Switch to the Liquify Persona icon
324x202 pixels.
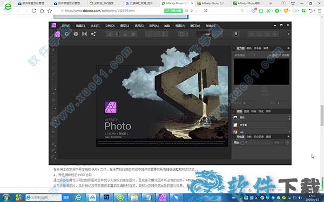click(x=67, y=34)
